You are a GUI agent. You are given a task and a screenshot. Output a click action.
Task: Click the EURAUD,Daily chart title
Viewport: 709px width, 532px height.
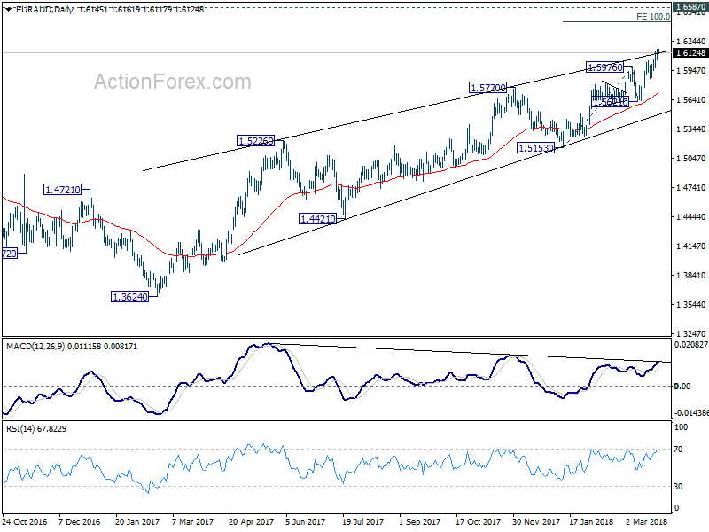click(44, 10)
